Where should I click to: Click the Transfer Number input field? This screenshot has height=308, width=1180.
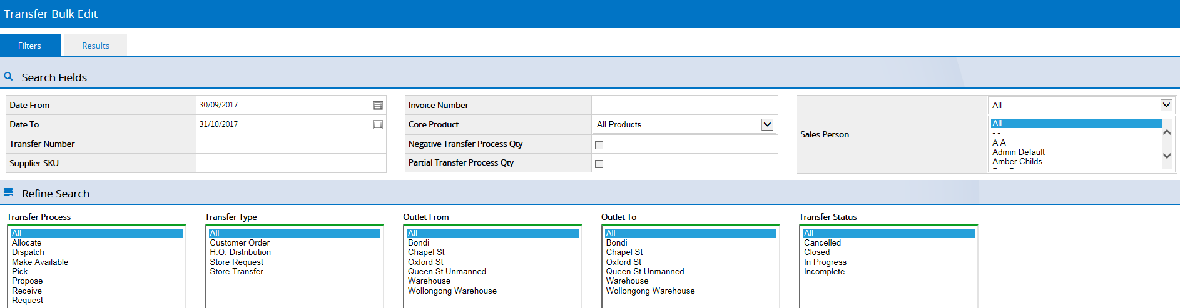pos(291,144)
